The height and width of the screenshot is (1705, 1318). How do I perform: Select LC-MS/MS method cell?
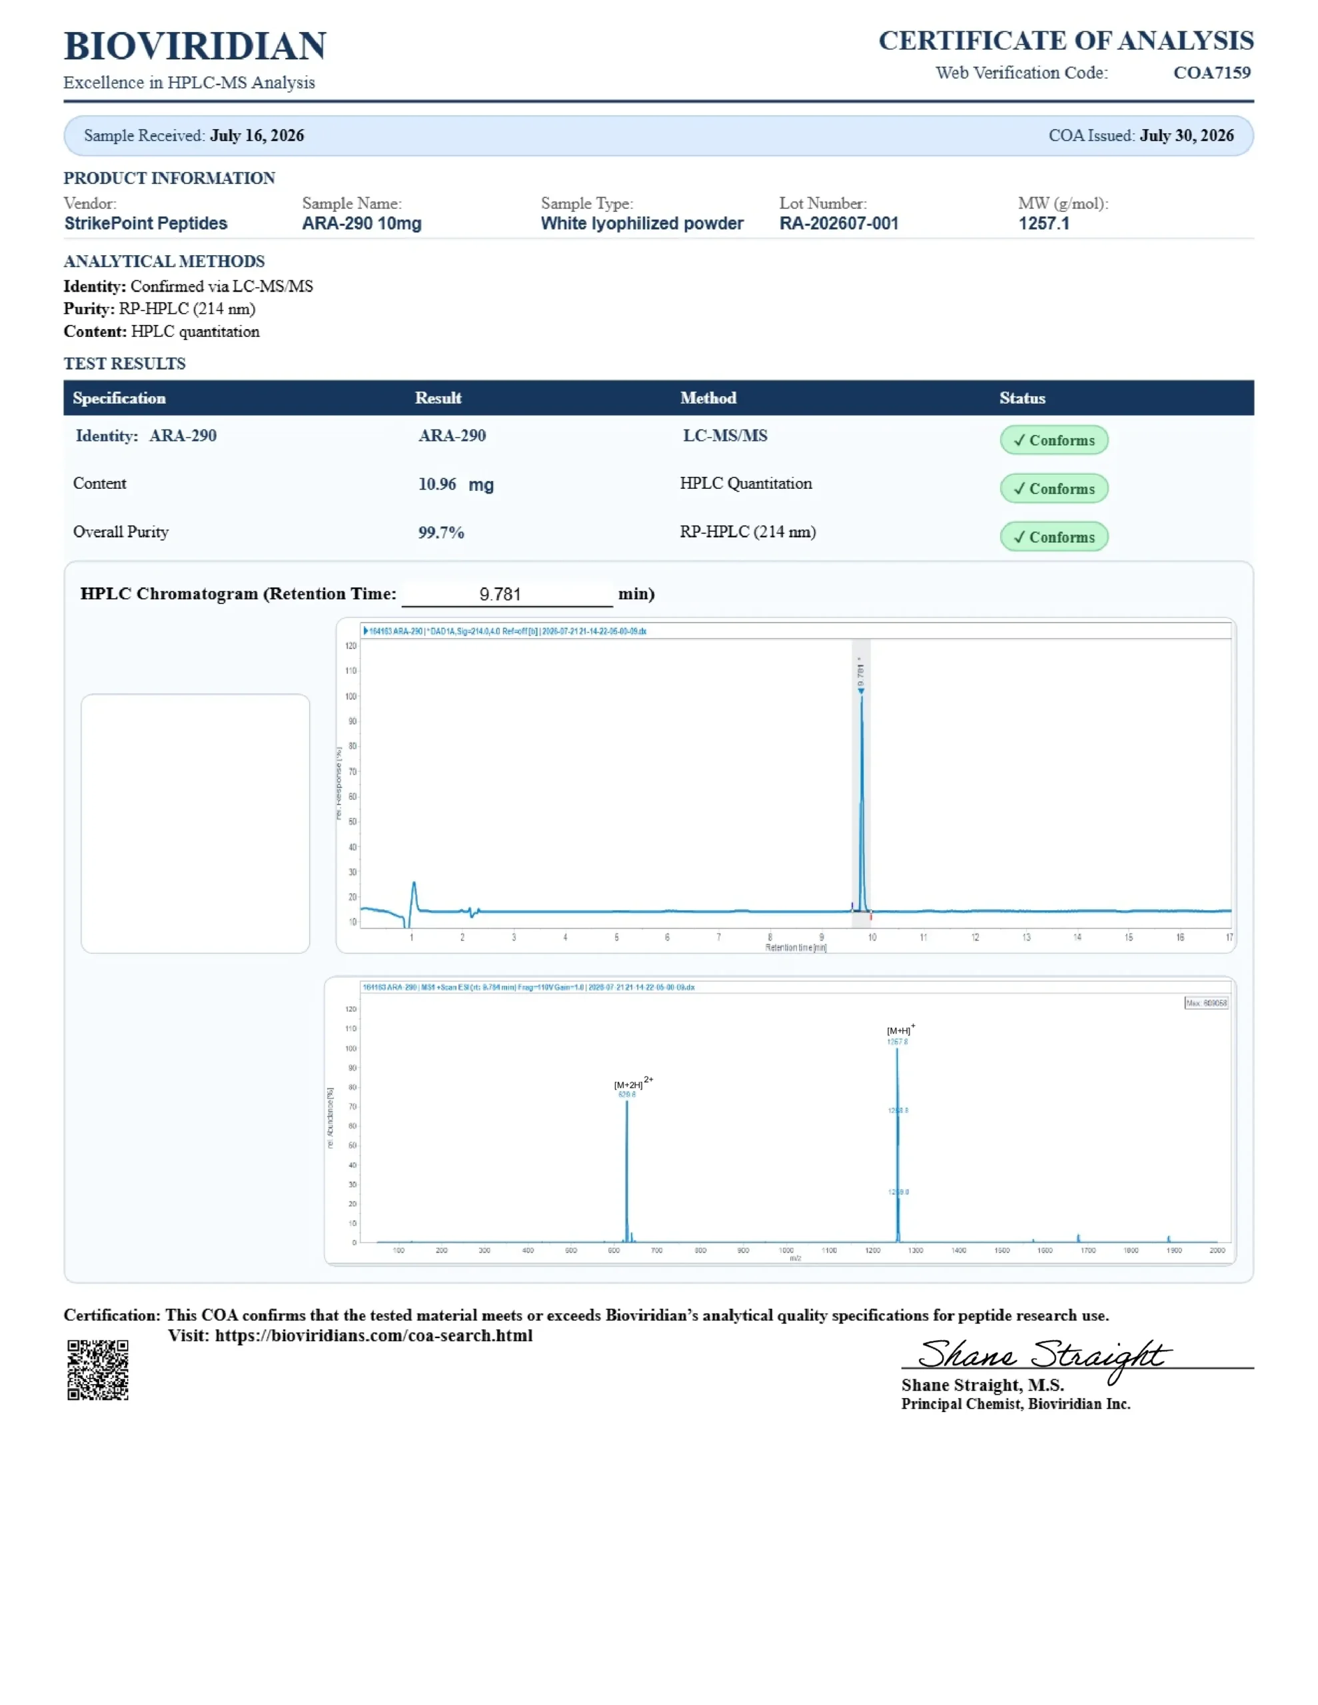pos(726,436)
